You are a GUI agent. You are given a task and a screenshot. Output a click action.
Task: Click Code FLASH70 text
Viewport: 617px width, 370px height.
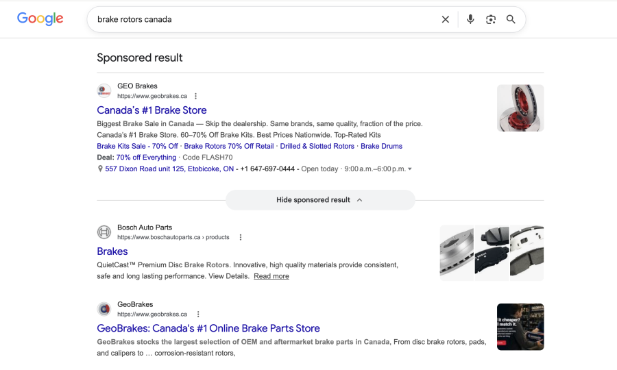pos(207,158)
